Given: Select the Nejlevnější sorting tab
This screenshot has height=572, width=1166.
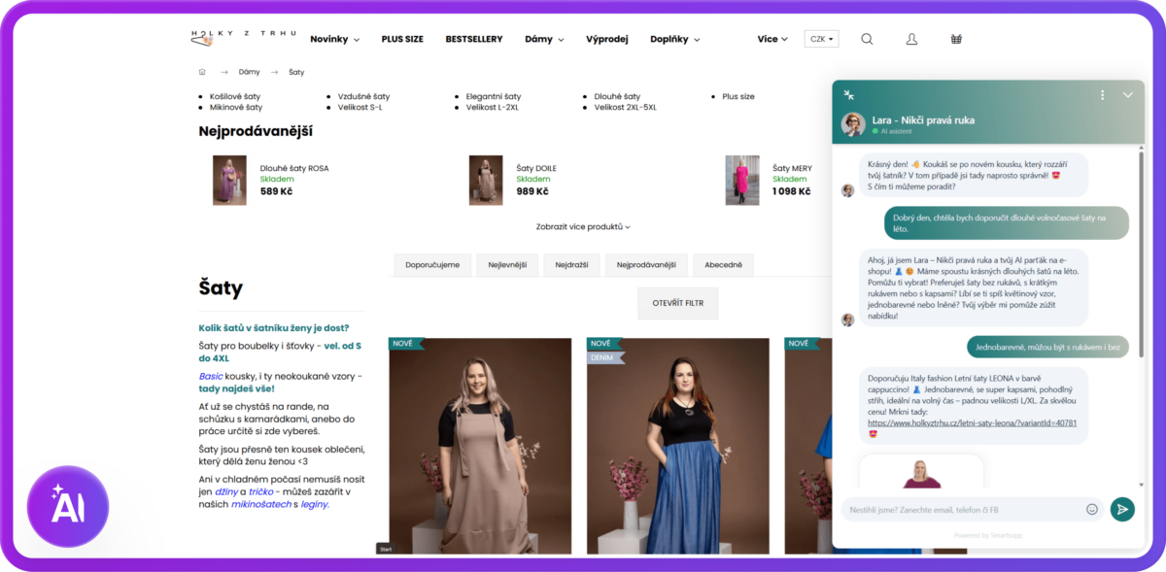Looking at the screenshot, I should (x=507, y=265).
